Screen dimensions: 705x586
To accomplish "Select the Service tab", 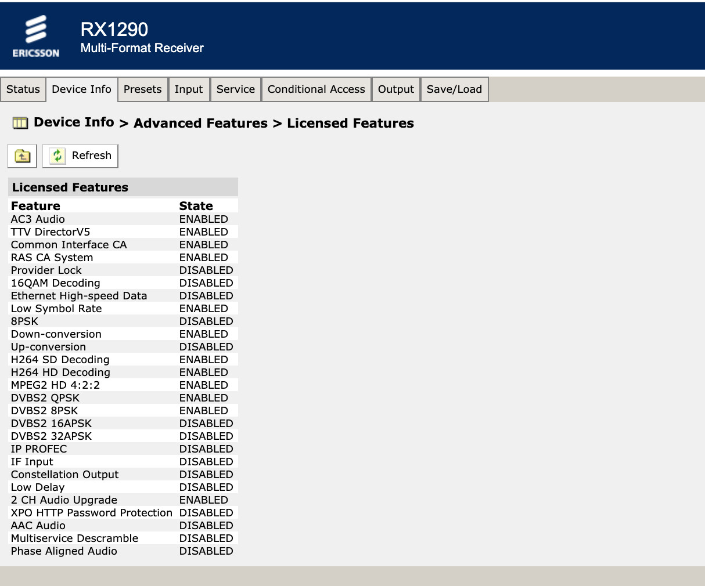I will click(236, 89).
